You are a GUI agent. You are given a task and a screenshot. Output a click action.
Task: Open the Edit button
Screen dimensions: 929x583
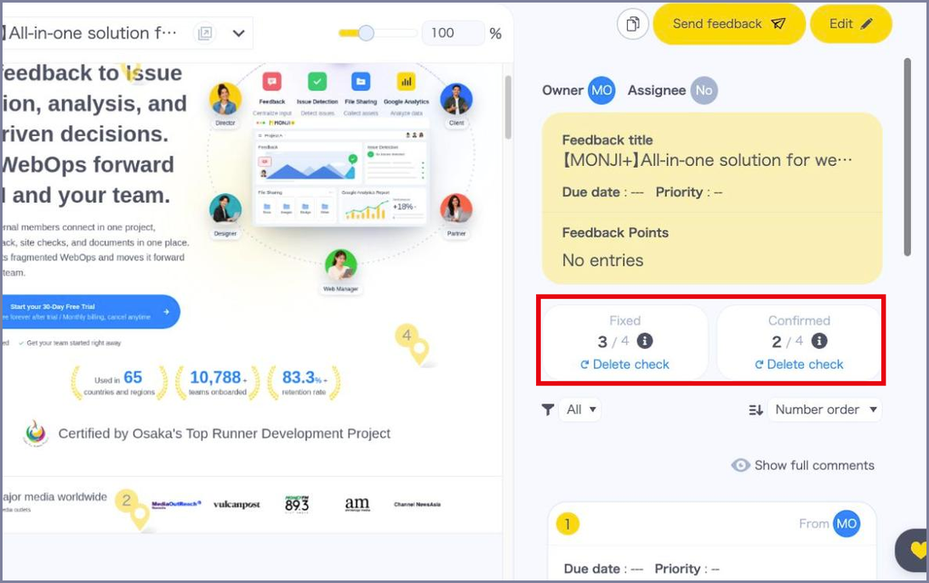[851, 25]
